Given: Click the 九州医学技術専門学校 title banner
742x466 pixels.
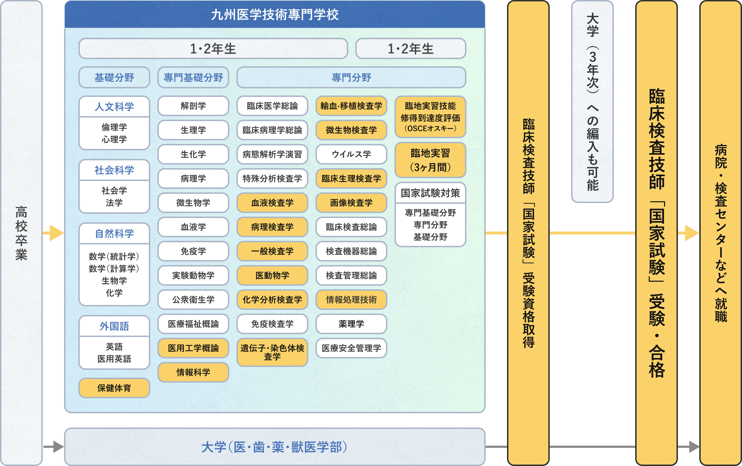Looking at the screenshot, I should pos(275,15).
